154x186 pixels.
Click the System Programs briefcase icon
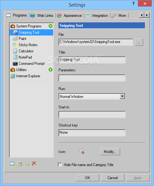[13, 26]
